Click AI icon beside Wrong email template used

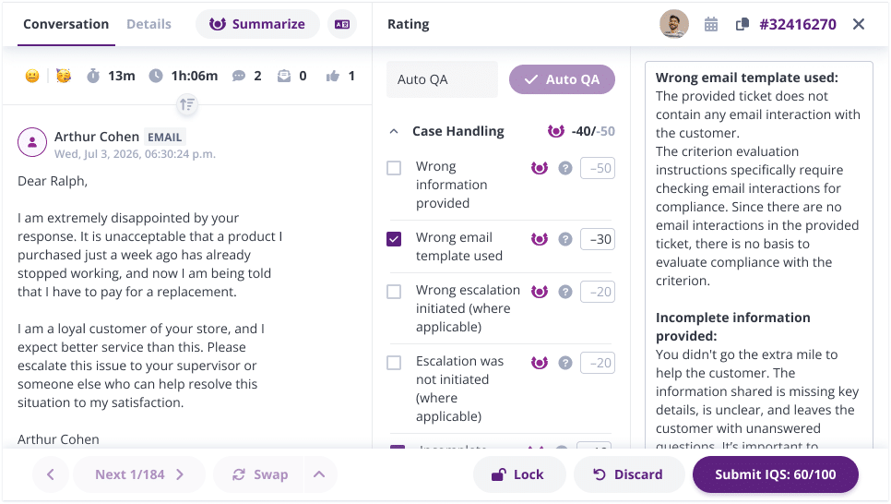[540, 239]
